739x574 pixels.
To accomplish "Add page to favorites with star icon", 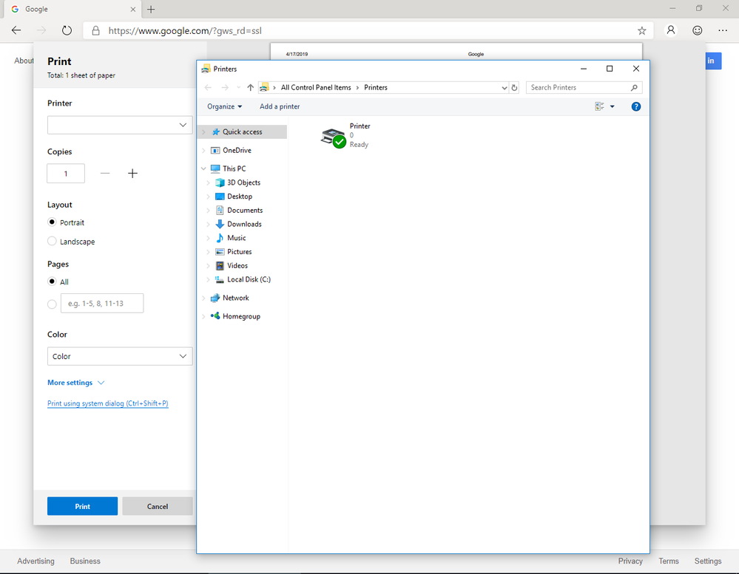I will pyautogui.click(x=641, y=30).
